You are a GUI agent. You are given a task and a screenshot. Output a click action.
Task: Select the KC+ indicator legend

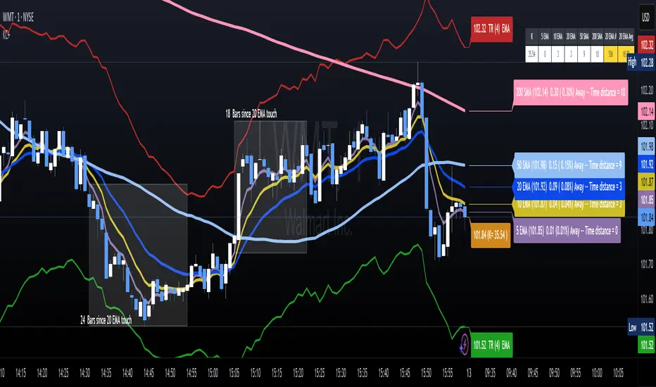tap(6, 35)
